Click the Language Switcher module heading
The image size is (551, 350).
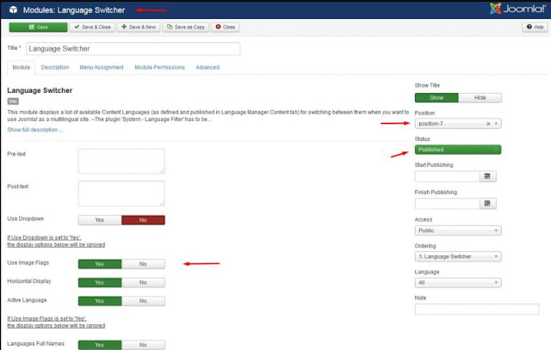40,90
